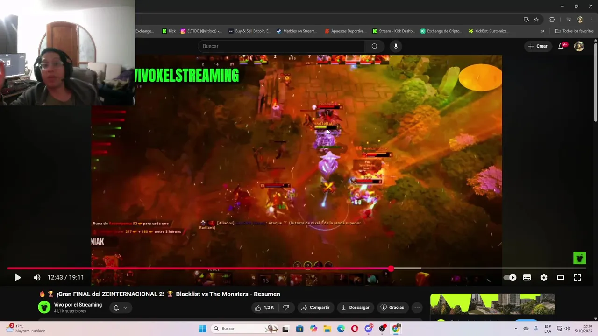Open Task View in the taskbar
This screenshot has height=336, width=598.
[285, 329]
